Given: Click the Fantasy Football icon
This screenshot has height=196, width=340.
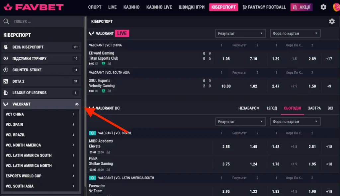Looking at the screenshot, I should pyautogui.click(x=245, y=7).
